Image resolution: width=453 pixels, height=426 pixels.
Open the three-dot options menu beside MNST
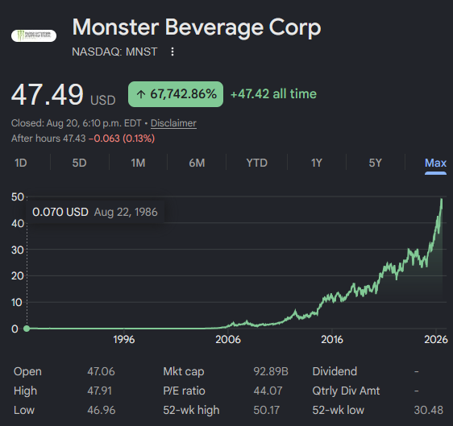coord(172,52)
